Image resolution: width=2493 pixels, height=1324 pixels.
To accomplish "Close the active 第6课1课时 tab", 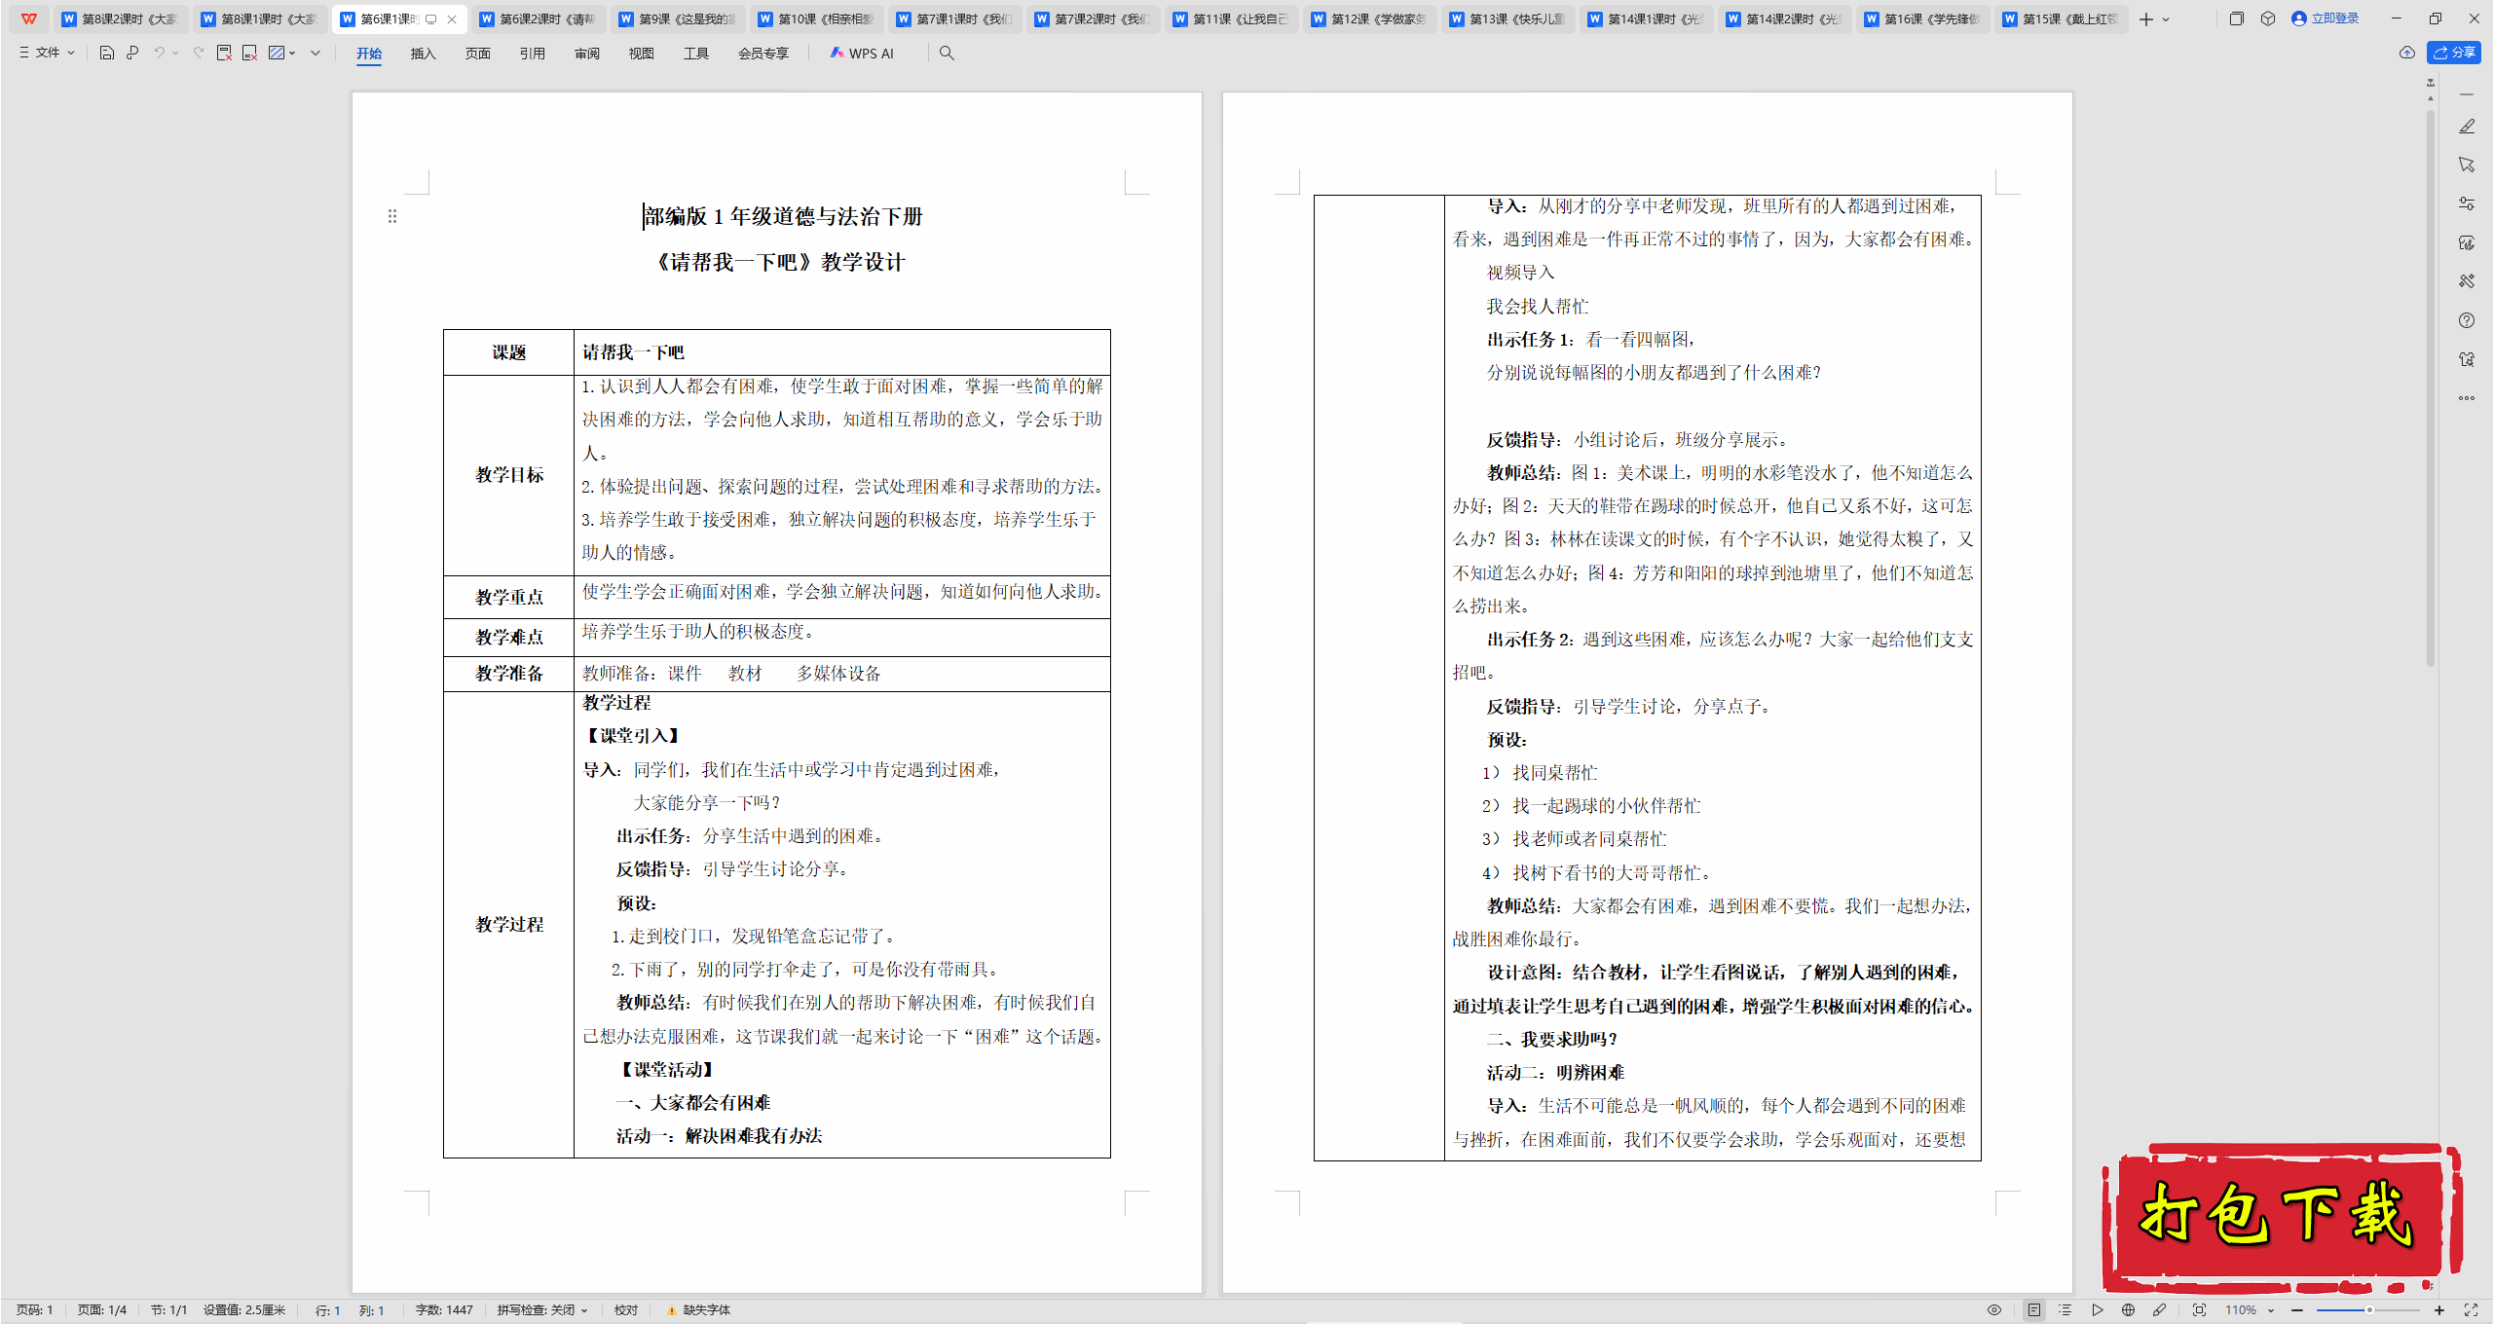I will (452, 19).
